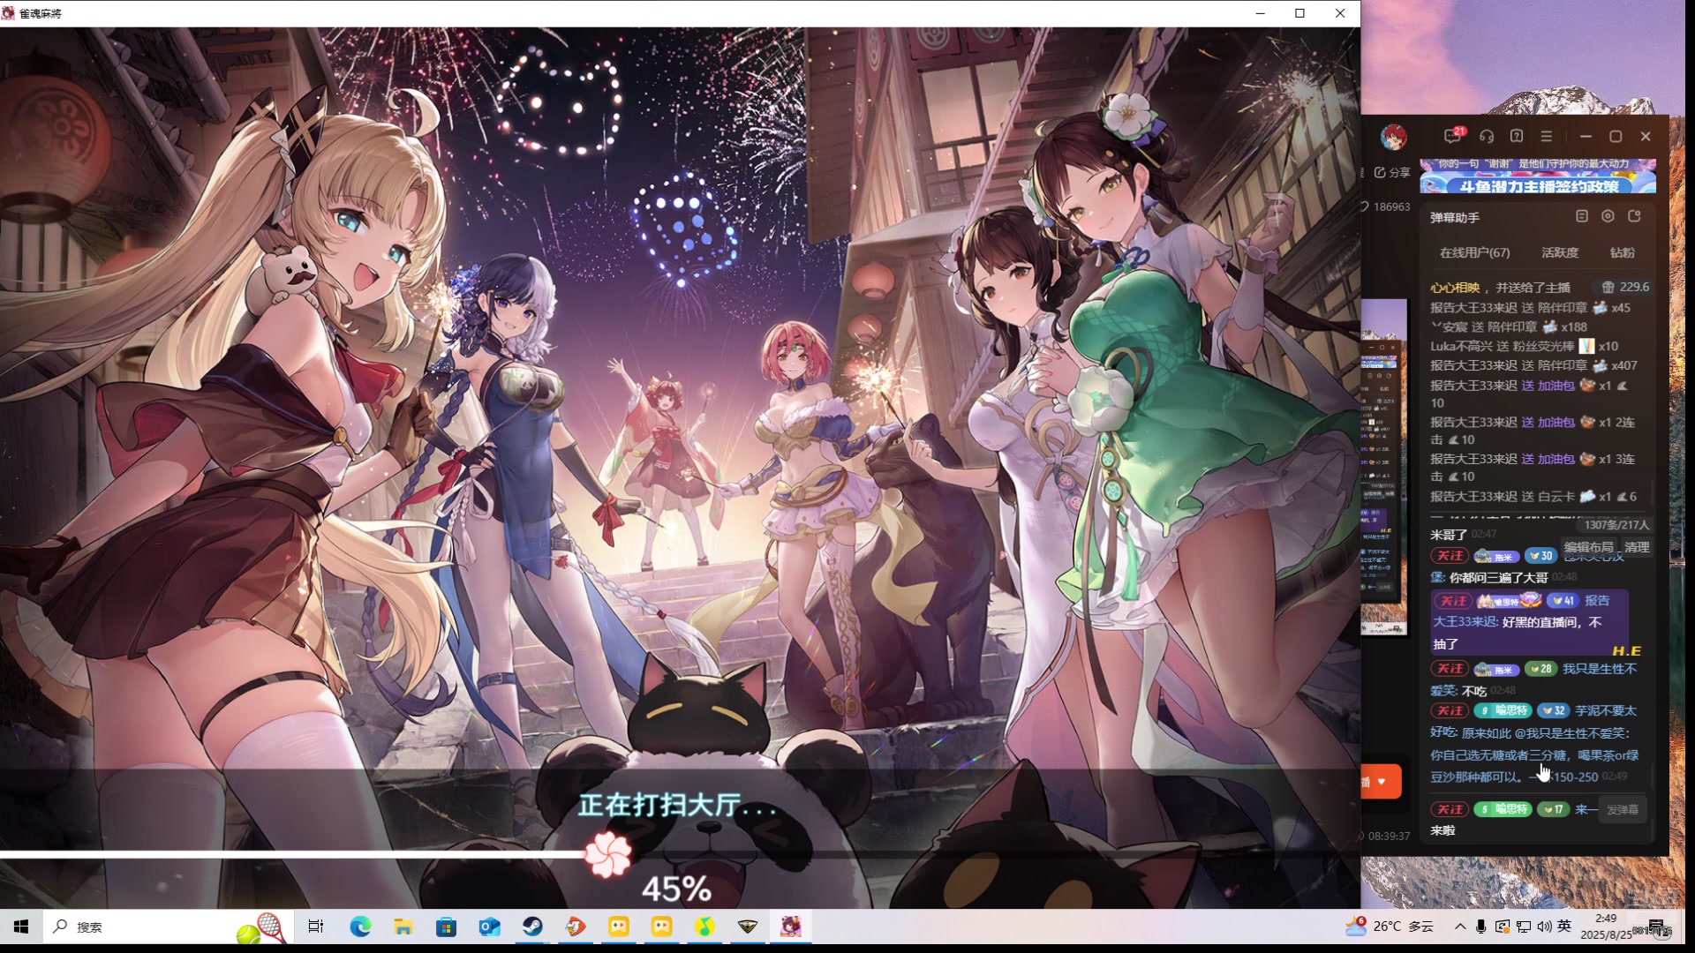Toggle the 英 input method indicator
The image size is (1695, 953).
click(x=1564, y=927)
